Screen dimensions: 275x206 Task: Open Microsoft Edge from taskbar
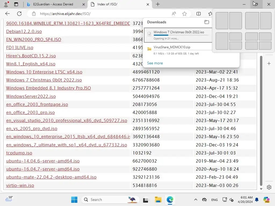pos(170,200)
